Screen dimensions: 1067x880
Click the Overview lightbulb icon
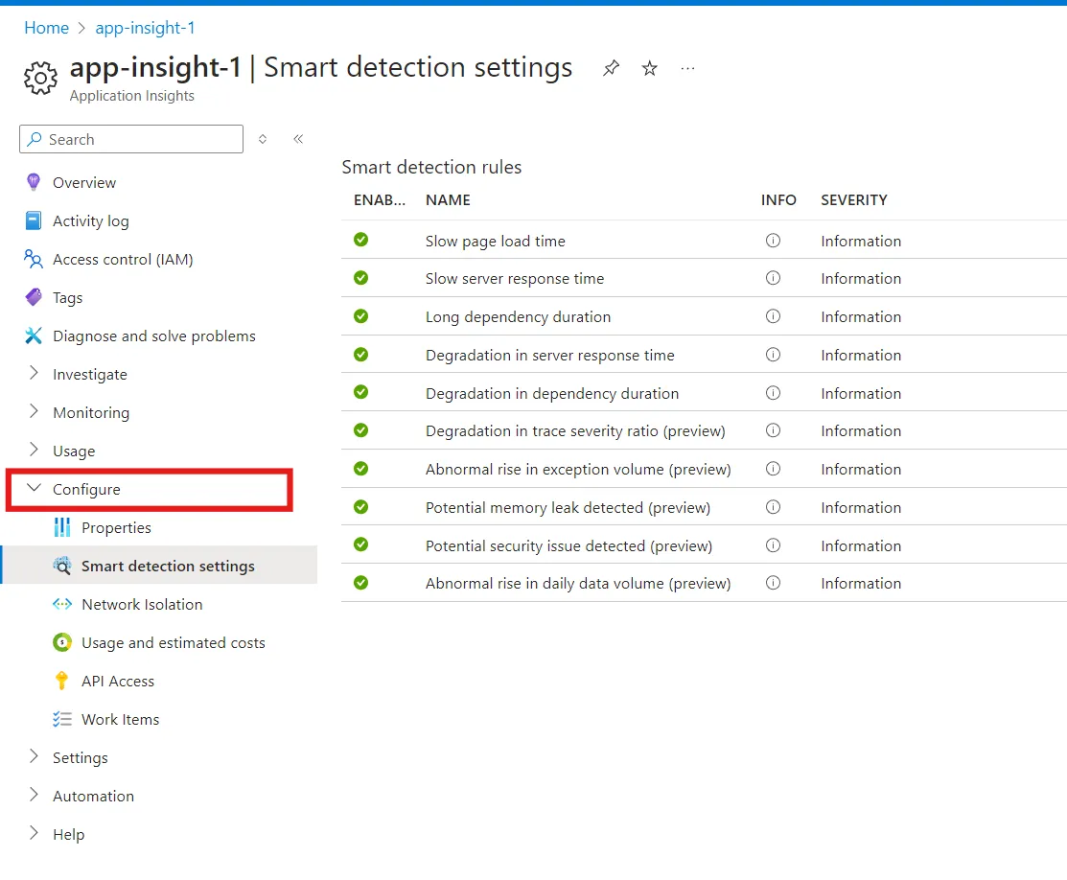coord(34,182)
